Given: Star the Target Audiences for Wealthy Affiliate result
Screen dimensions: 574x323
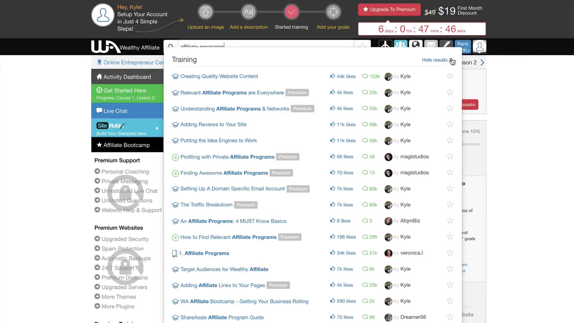Looking at the screenshot, I should coord(450,269).
